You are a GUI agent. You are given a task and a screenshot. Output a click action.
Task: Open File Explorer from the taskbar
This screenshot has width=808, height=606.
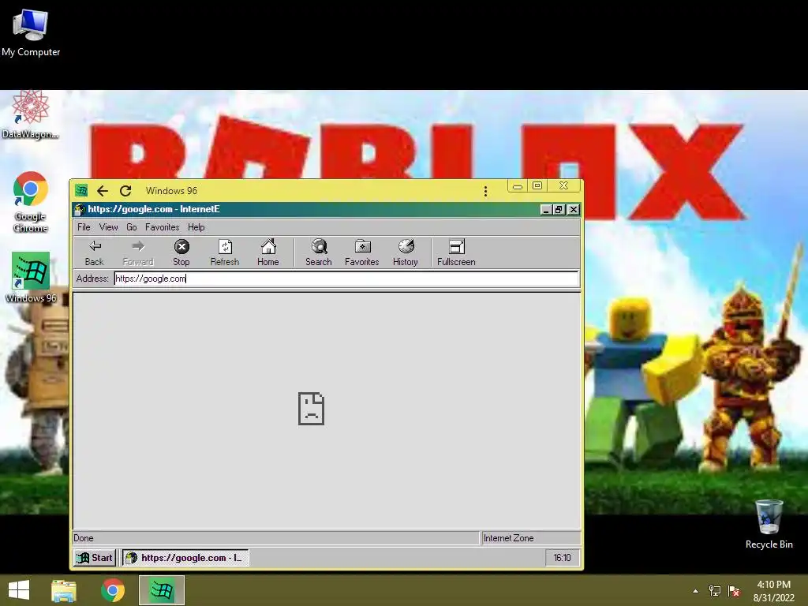(x=64, y=590)
